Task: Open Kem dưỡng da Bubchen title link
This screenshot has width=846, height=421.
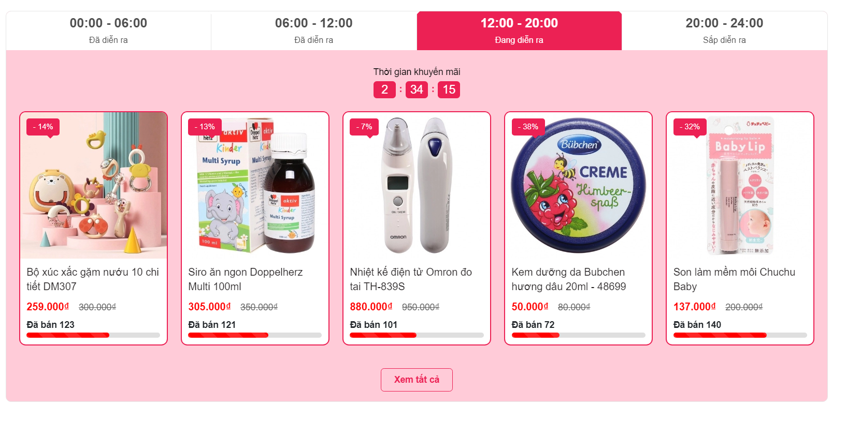Action: (x=569, y=279)
